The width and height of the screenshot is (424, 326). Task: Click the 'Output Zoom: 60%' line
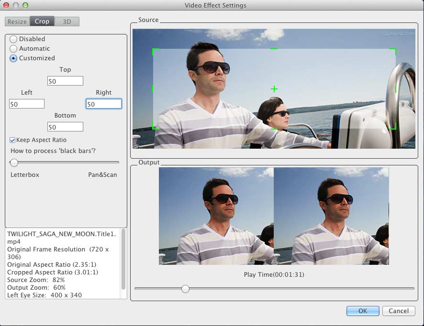tap(36, 287)
